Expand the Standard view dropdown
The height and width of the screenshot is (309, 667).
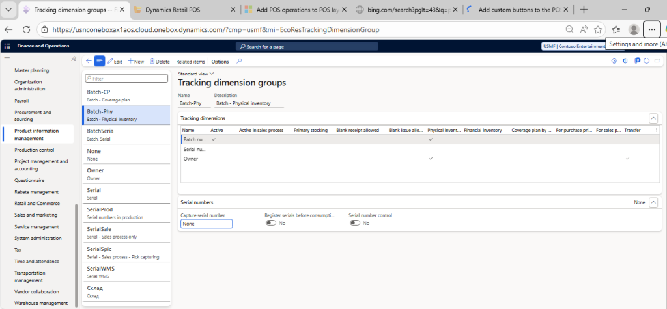(196, 74)
